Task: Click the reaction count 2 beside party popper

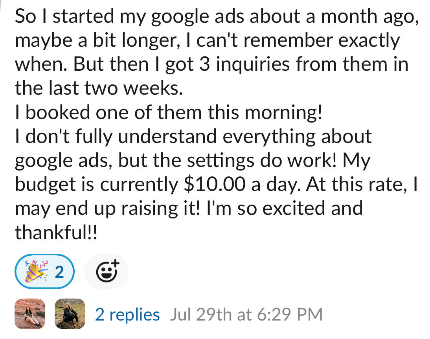Action: 59,272
